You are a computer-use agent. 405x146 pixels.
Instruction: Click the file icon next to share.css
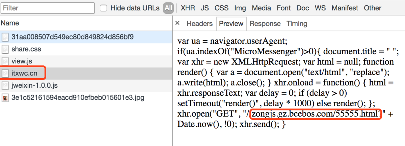coord(5,49)
